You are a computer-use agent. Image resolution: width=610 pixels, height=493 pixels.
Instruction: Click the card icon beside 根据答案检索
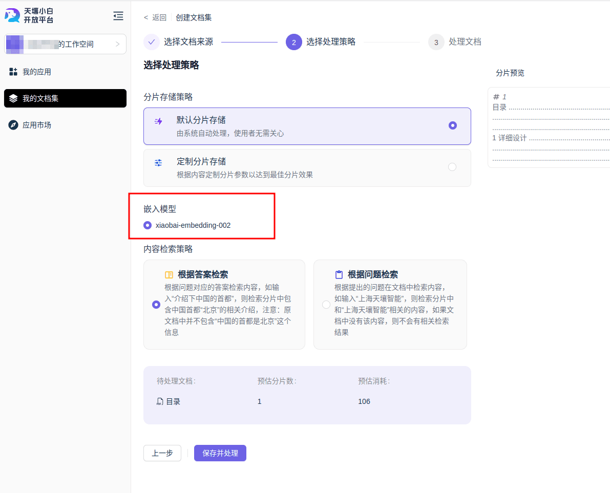pos(169,274)
